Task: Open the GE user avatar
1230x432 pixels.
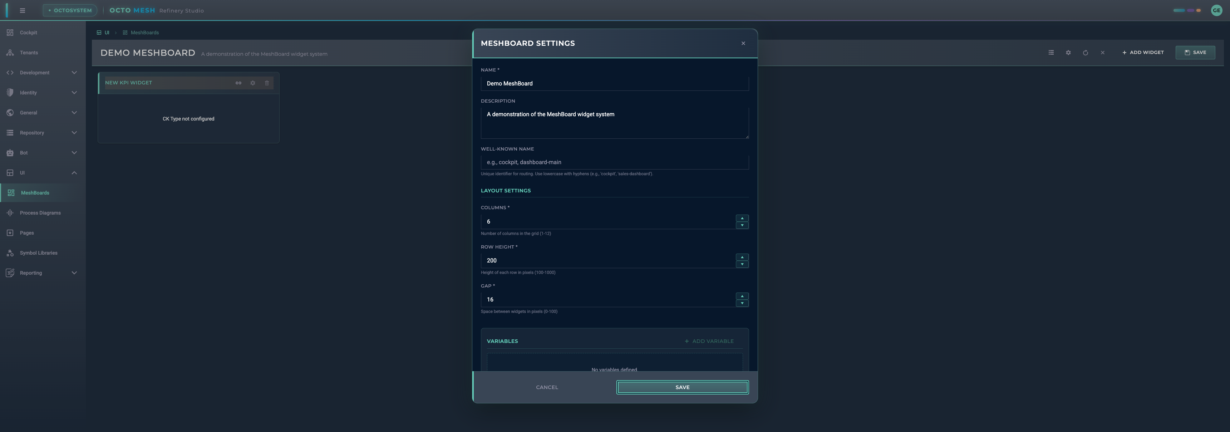Action: click(x=1216, y=10)
